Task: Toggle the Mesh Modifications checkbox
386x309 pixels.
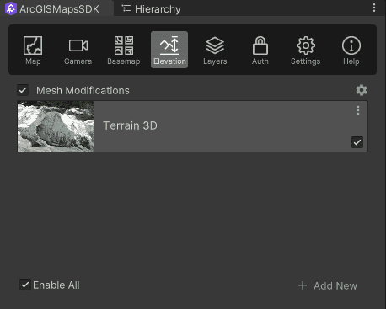Action: pos(23,90)
